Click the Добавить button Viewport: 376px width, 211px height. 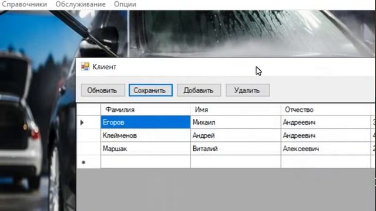coord(199,90)
